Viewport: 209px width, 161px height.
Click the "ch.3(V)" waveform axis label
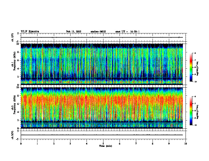click(13, 135)
